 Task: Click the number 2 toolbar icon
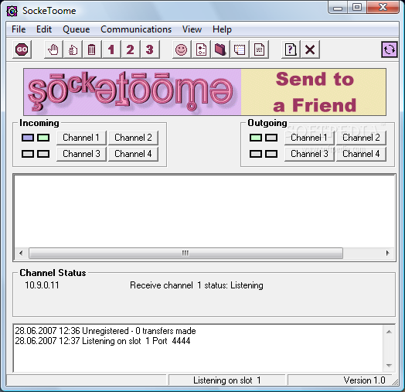[x=131, y=49]
